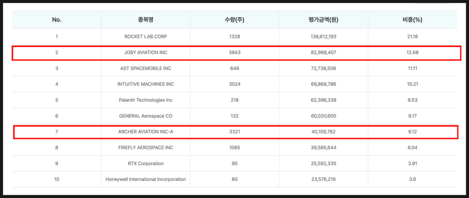This screenshot has width=469, height=198.
Task: Click valuation amount 138,612,193
Action: pyautogui.click(x=324, y=36)
